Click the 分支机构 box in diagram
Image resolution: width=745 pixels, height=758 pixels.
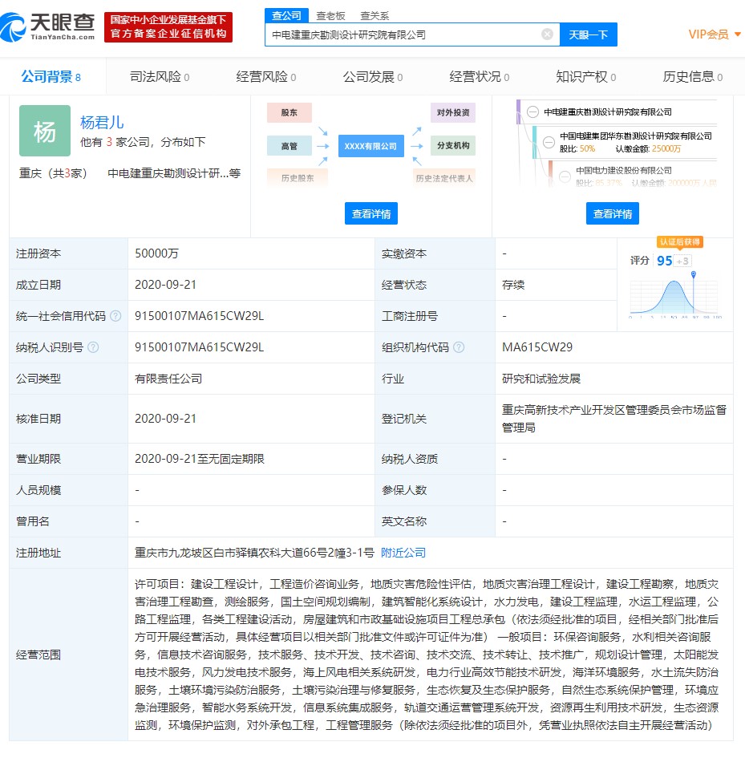[x=453, y=145]
